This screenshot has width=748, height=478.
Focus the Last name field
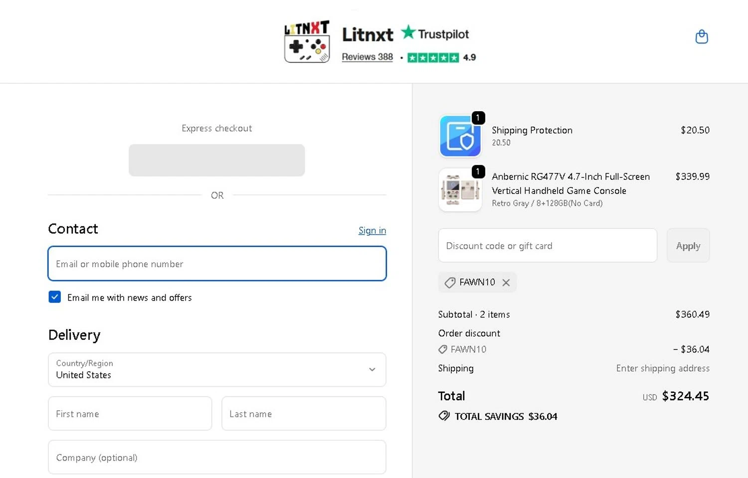pyautogui.click(x=304, y=413)
